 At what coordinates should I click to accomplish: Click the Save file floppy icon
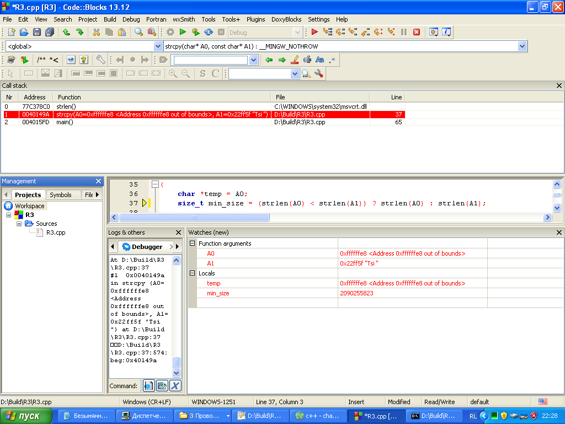tap(37, 32)
